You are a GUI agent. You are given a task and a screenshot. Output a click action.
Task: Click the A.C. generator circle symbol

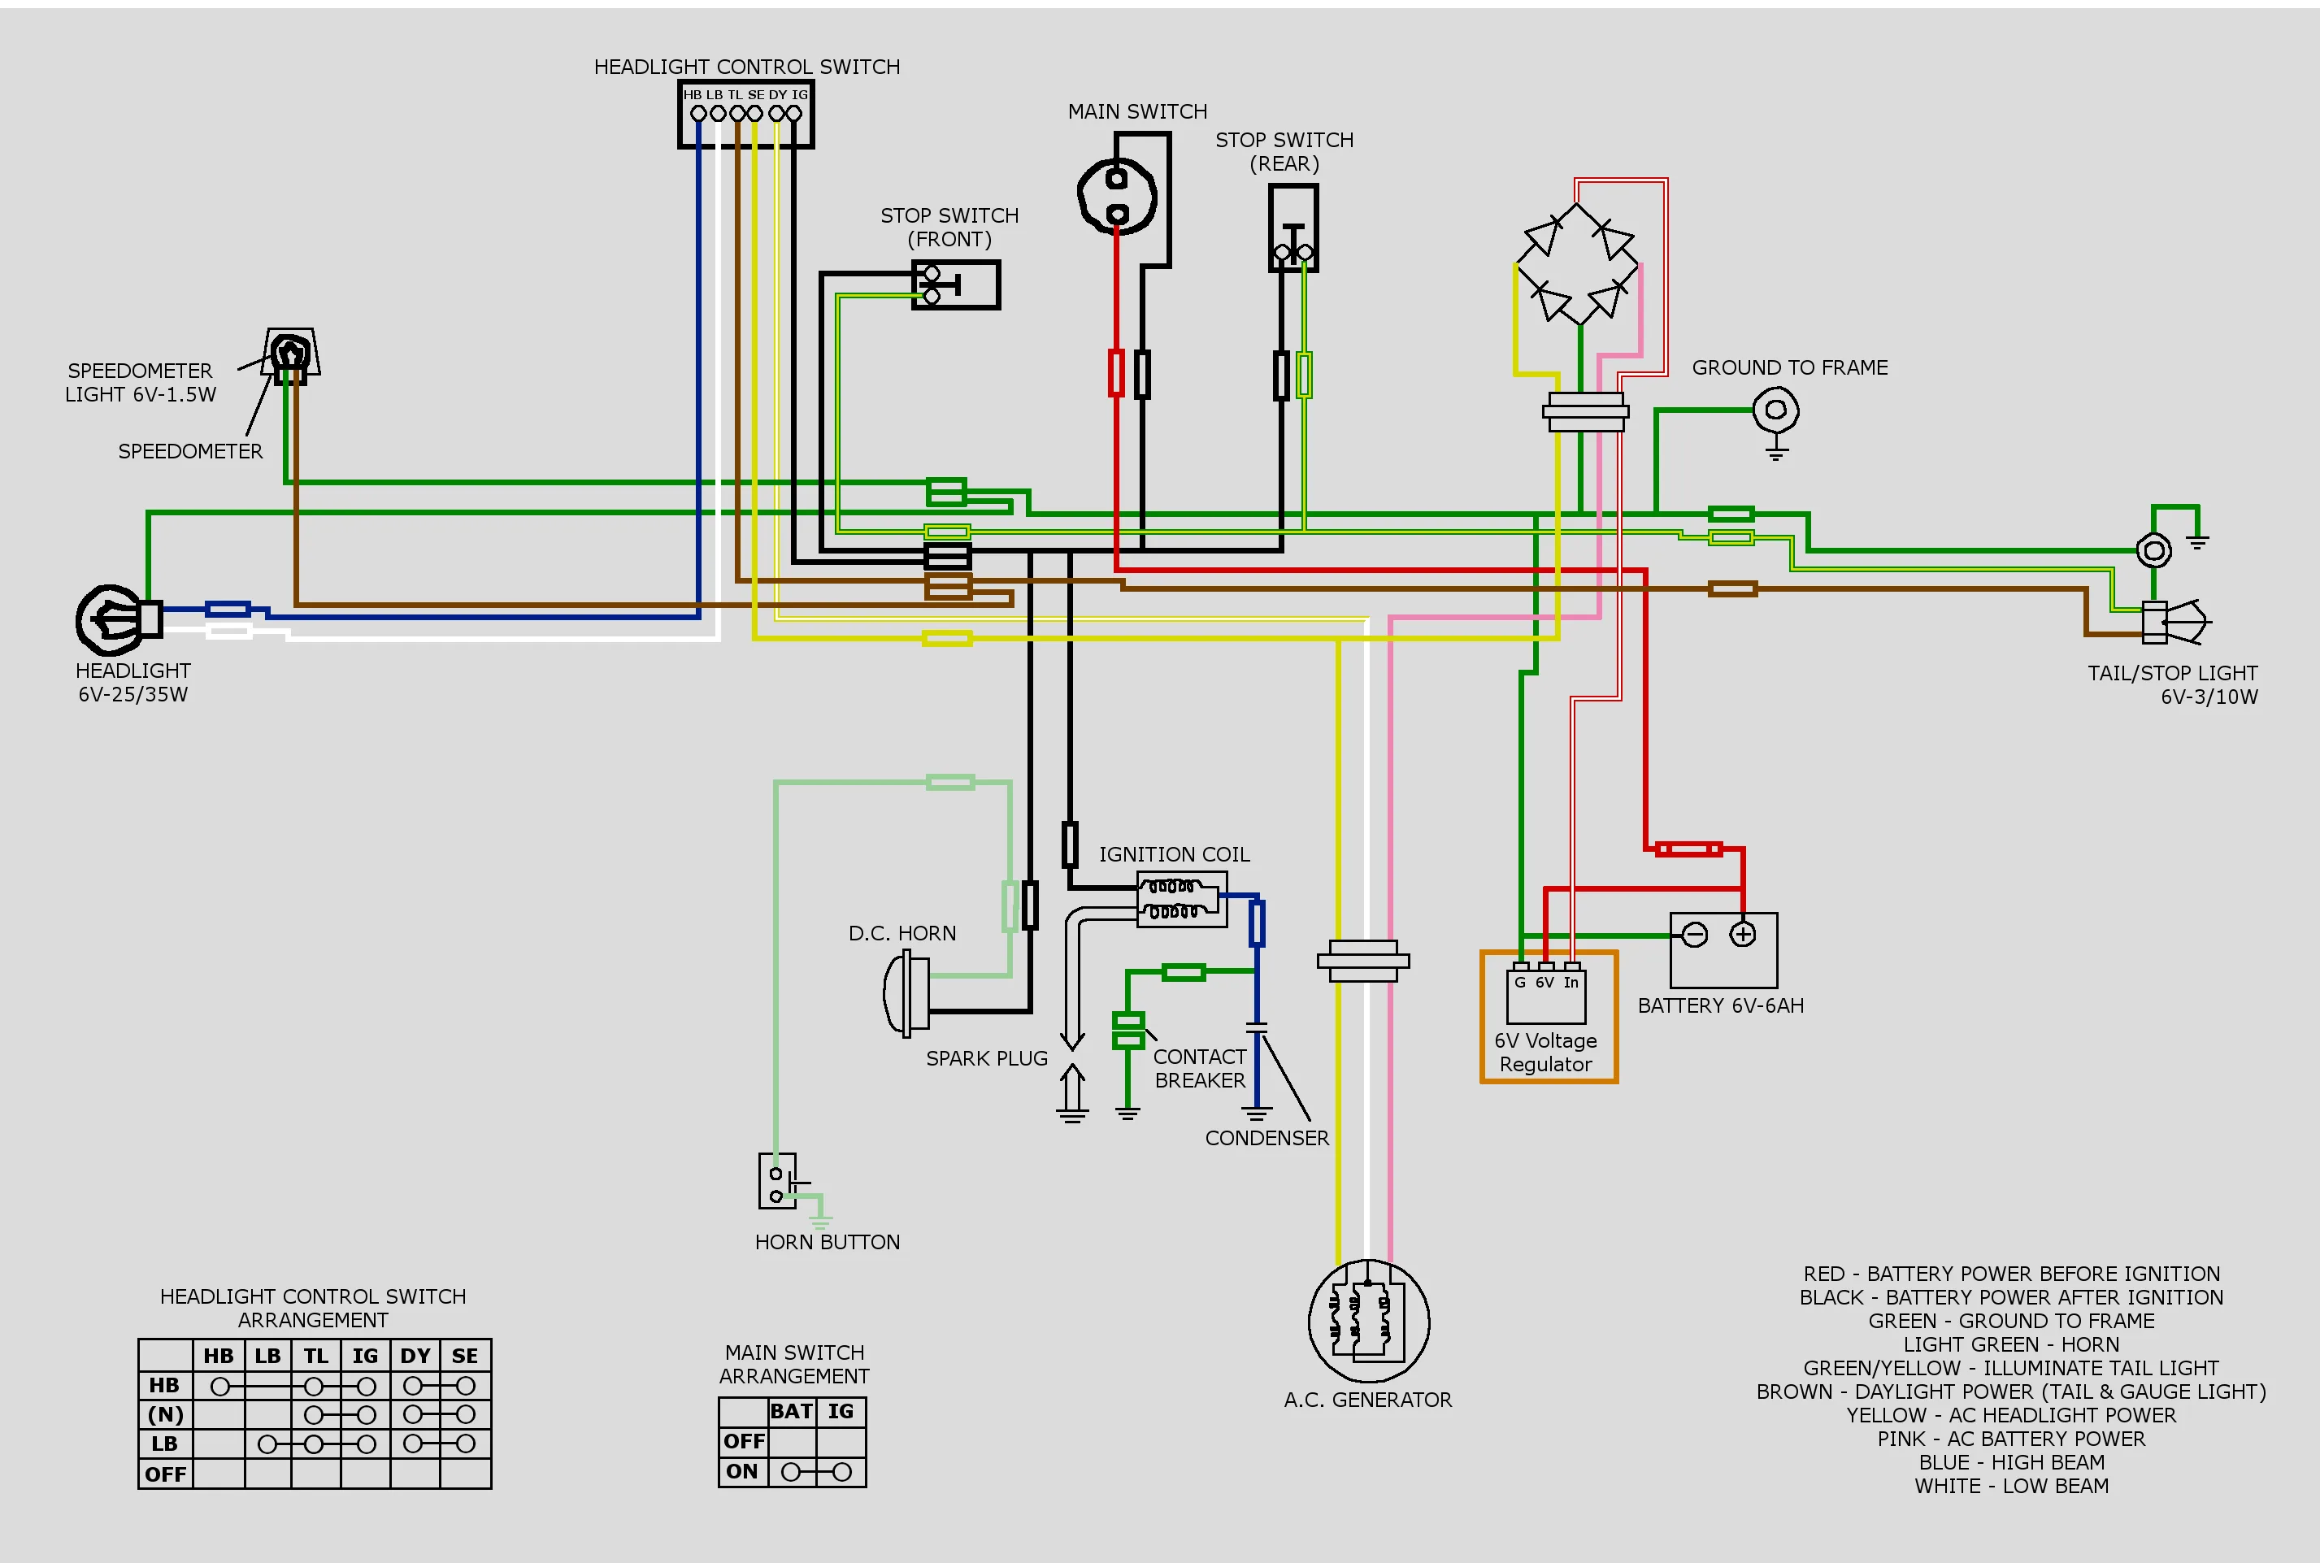tap(1369, 1322)
